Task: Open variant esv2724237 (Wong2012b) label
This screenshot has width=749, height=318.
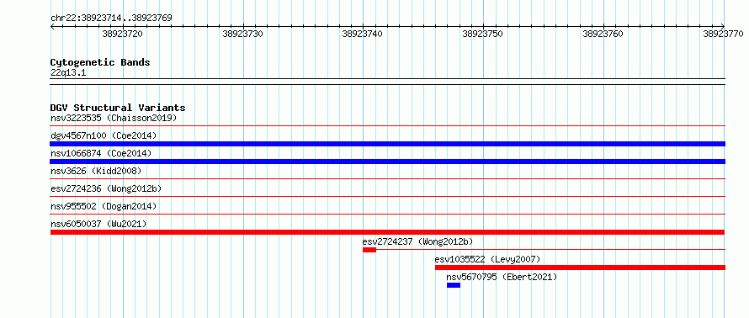Action: (x=418, y=241)
